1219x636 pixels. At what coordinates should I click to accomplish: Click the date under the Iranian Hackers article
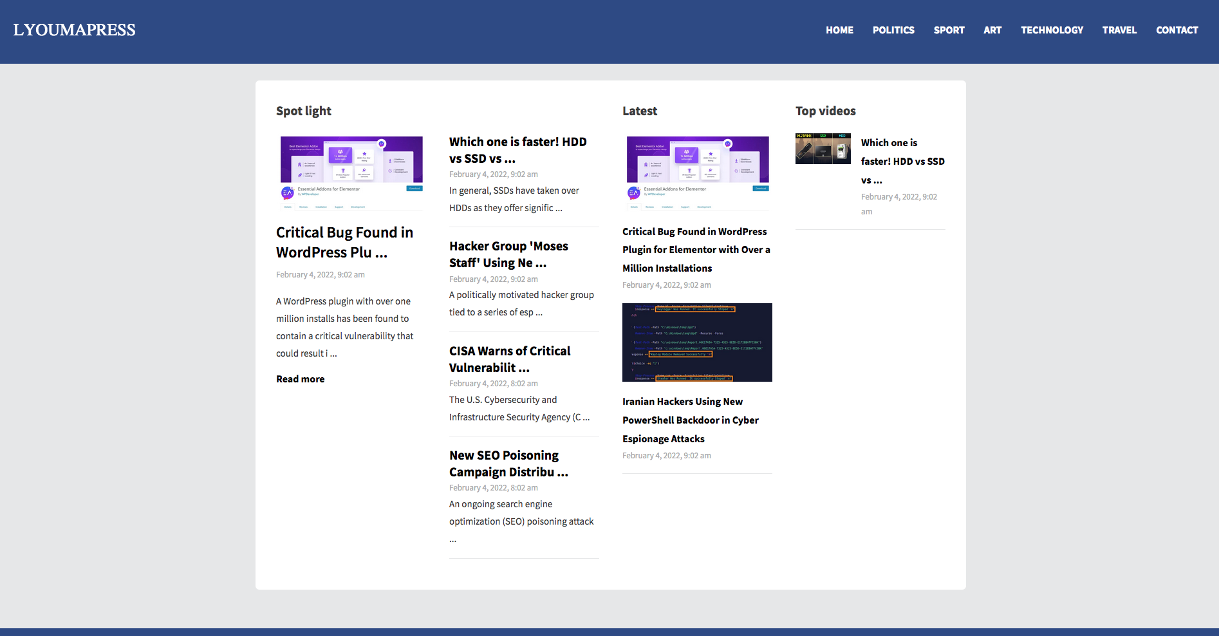[667, 456]
